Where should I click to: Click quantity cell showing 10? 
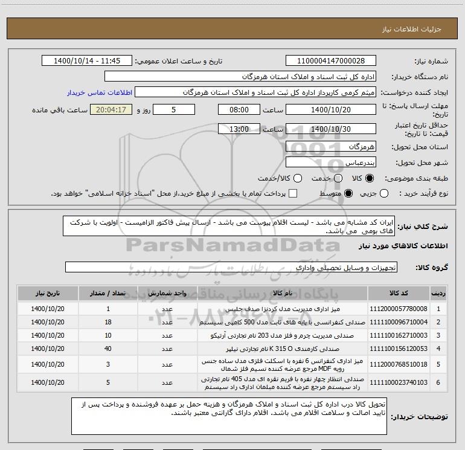(x=108, y=335)
